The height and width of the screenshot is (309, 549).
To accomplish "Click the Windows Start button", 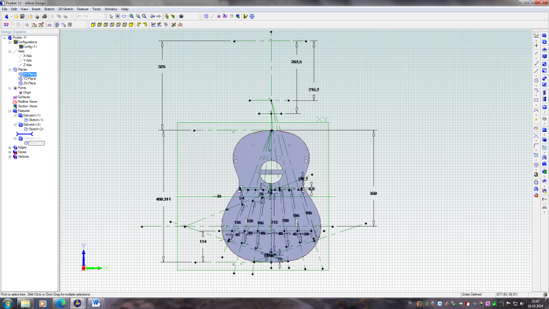I will 7,302.
